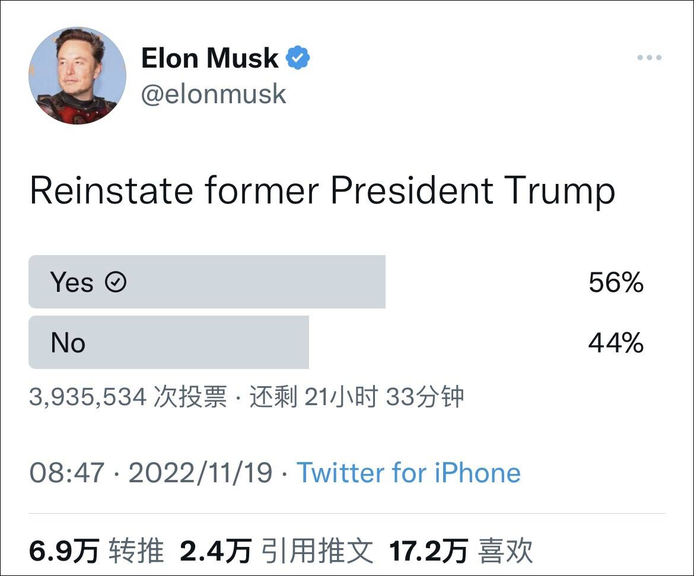Screen dimensions: 694x576
Task: View the 2.4万 引用推文 quote tweets
Action: 276,551
